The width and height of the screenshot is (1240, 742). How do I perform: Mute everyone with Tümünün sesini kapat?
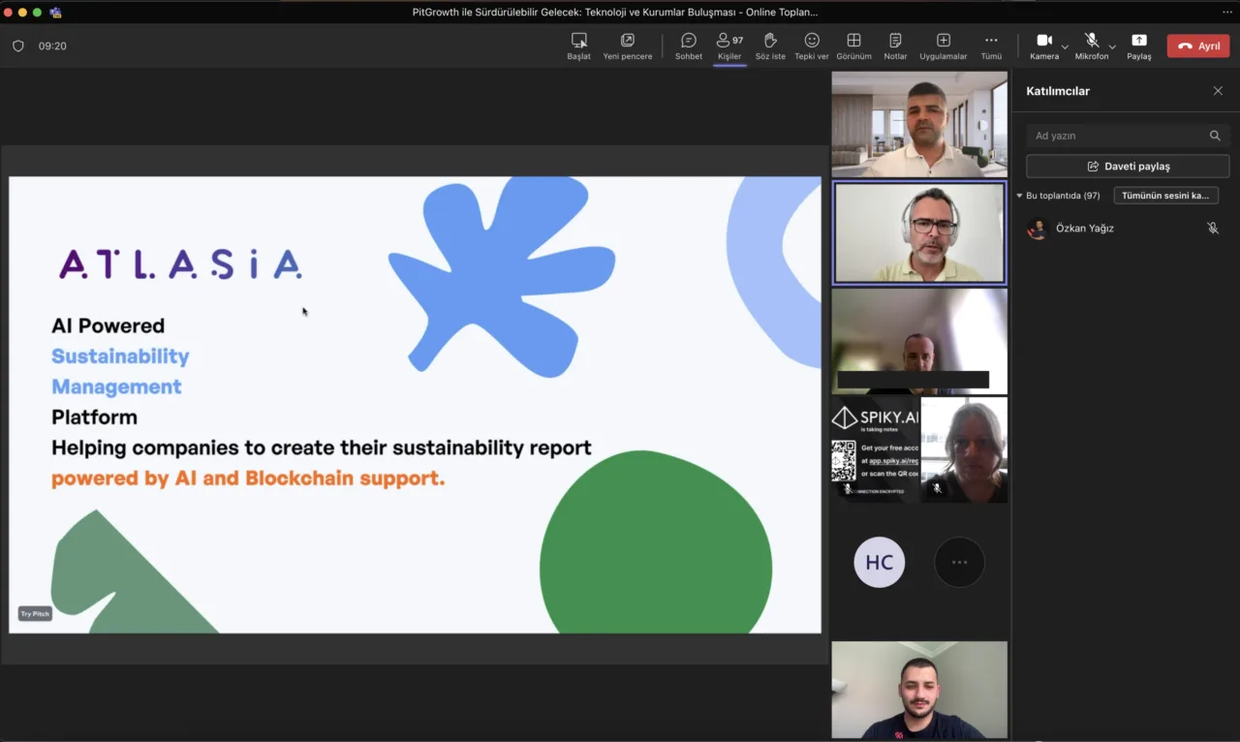(x=1166, y=196)
